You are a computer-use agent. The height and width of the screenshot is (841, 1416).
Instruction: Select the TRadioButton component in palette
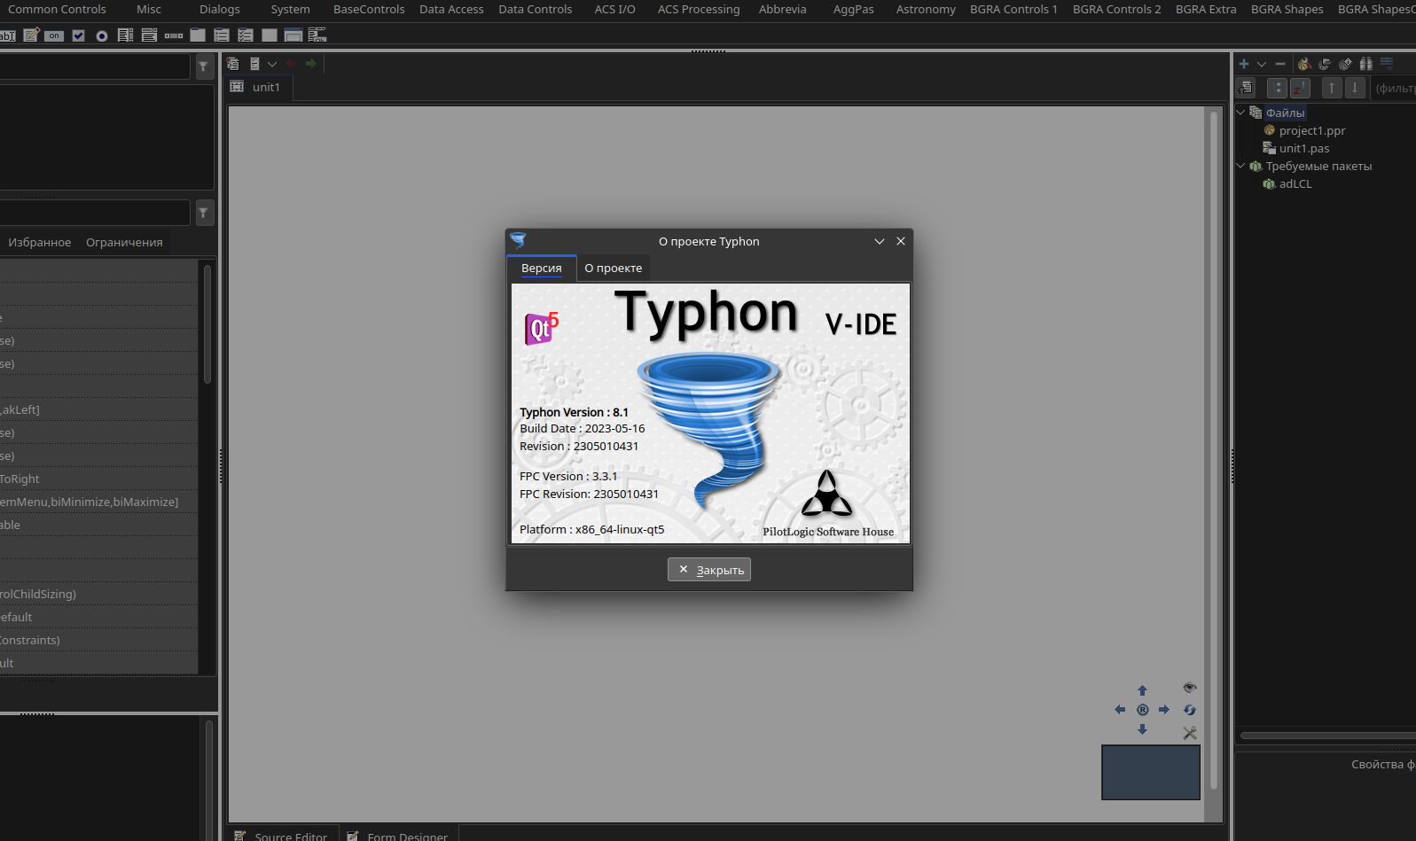pyautogui.click(x=102, y=35)
